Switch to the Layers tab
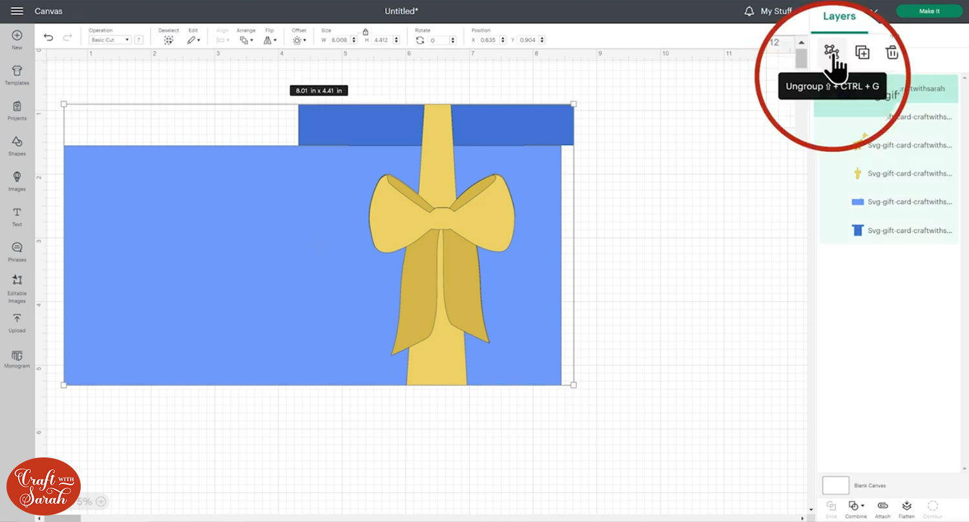Viewport: 969px width, 522px height. point(839,16)
